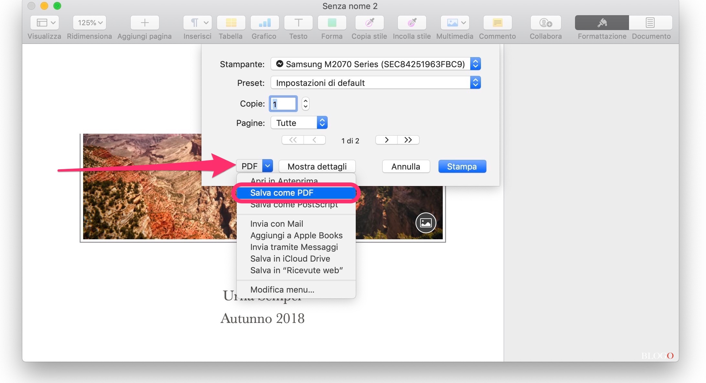Open the Inserisci paragraph menu
Image resolution: width=706 pixels, height=383 pixels.
197,23
